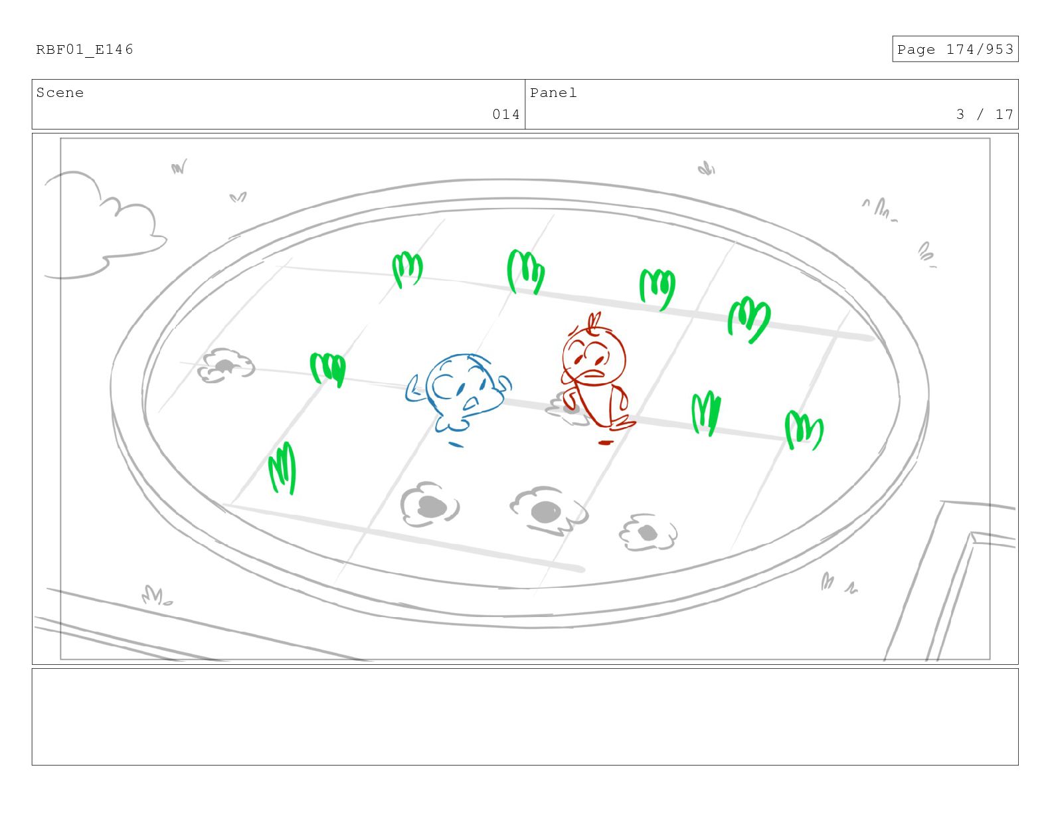The width and height of the screenshot is (1052, 813).
Task: Select panel count 3 / 17
Action: pos(985,114)
